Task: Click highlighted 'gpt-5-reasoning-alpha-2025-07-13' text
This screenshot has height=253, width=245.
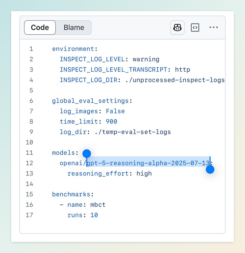Action: pyautogui.click(x=148, y=163)
